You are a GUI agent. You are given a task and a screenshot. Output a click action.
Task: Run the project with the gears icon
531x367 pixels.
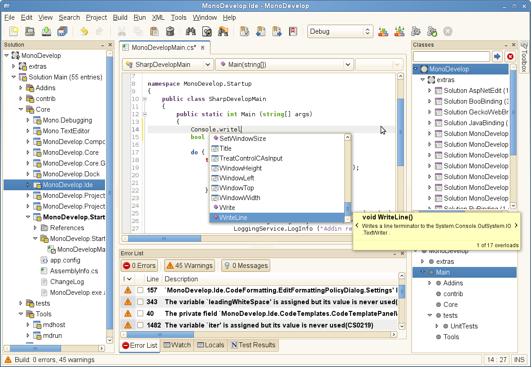tap(416, 31)
